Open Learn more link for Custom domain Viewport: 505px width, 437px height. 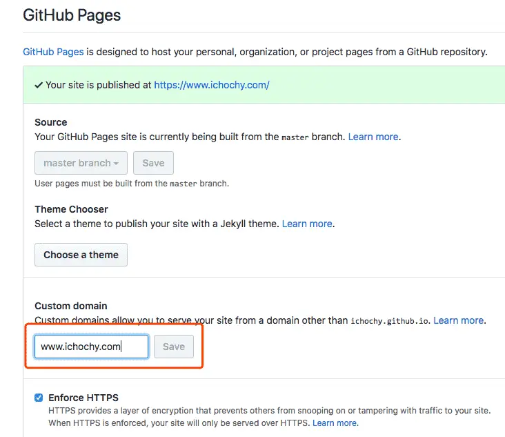tap(459, 320)
